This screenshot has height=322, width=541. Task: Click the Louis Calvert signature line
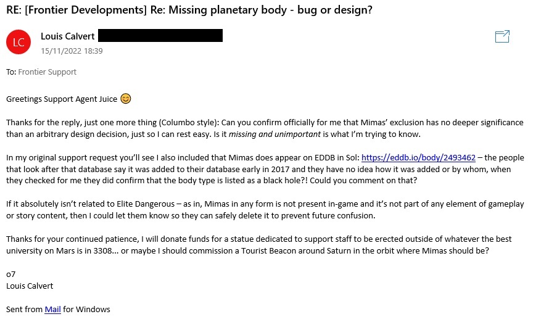[x=30, y=286]
